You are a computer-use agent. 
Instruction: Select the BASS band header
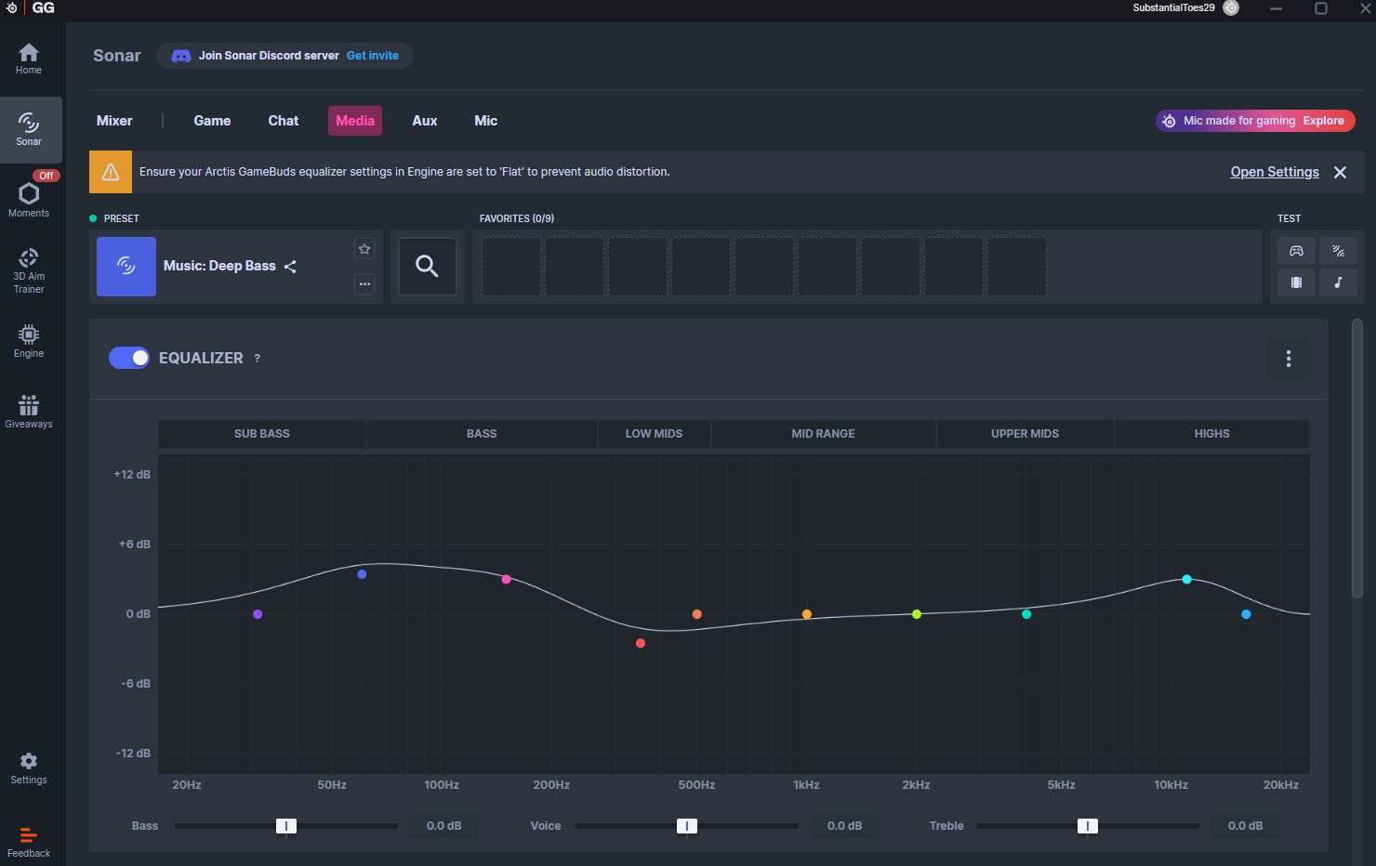point(482,434)
